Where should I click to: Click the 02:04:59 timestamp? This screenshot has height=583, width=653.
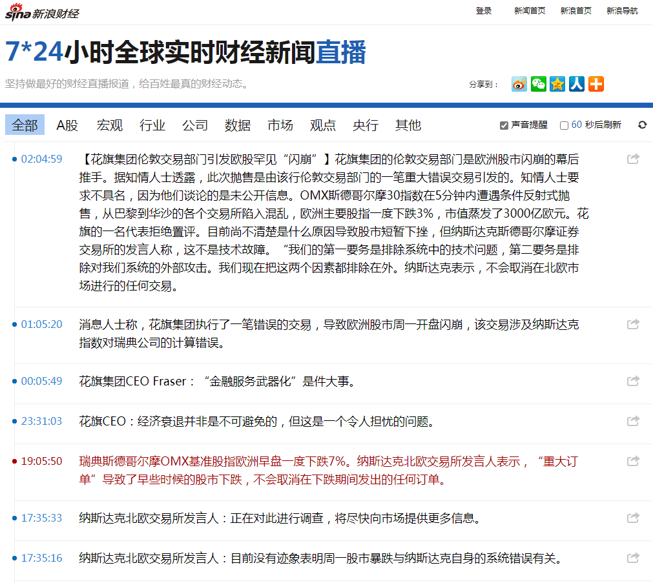pos(41,159)
